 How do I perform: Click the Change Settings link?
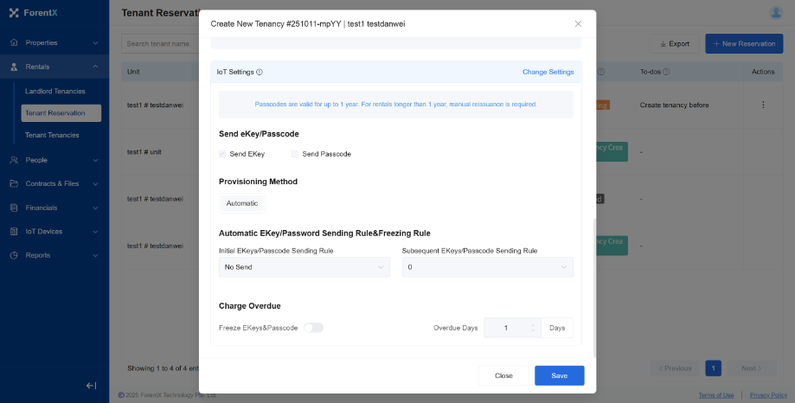coord(548,72)
